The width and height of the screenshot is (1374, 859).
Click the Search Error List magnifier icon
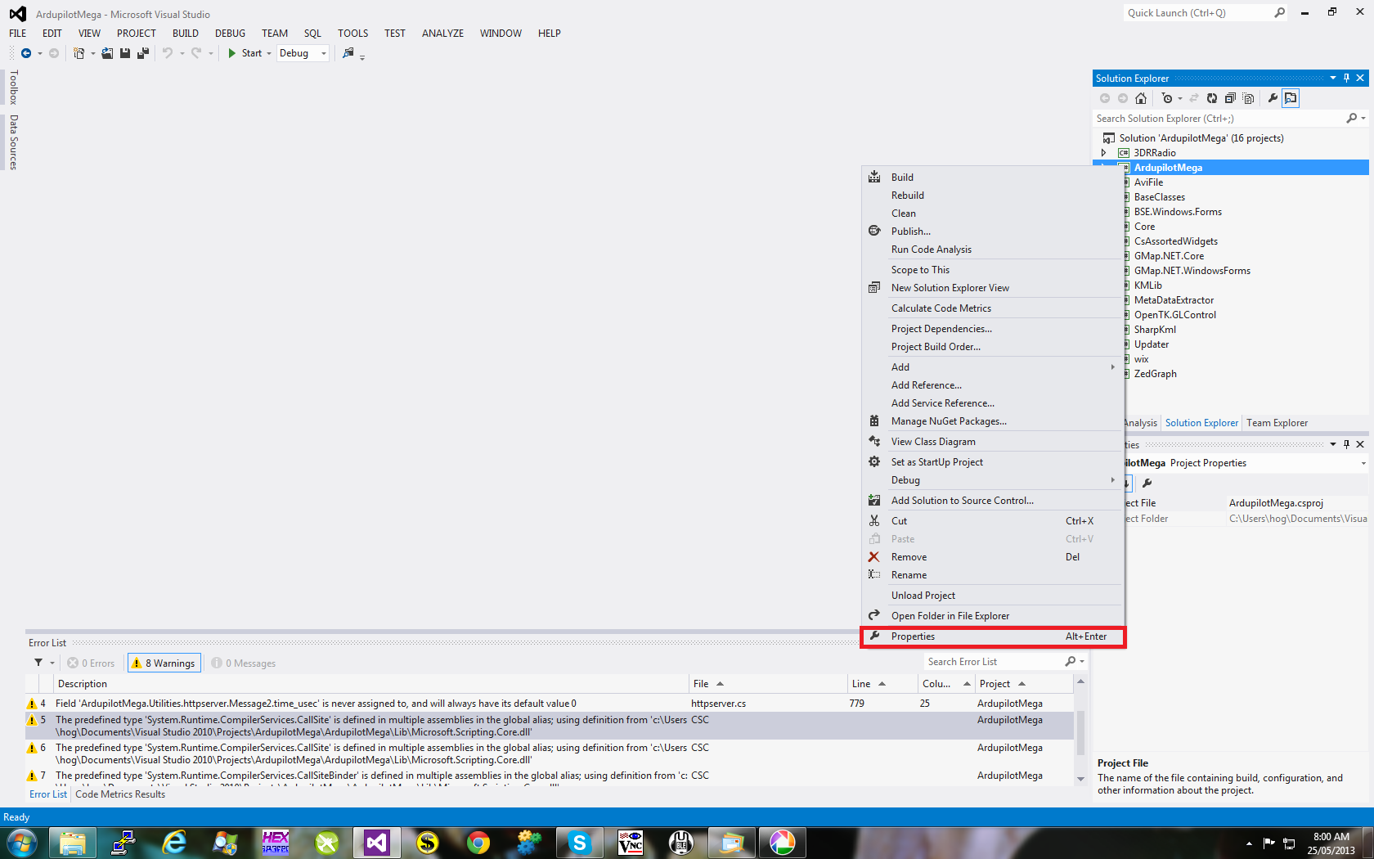[x=1071, y=662]
